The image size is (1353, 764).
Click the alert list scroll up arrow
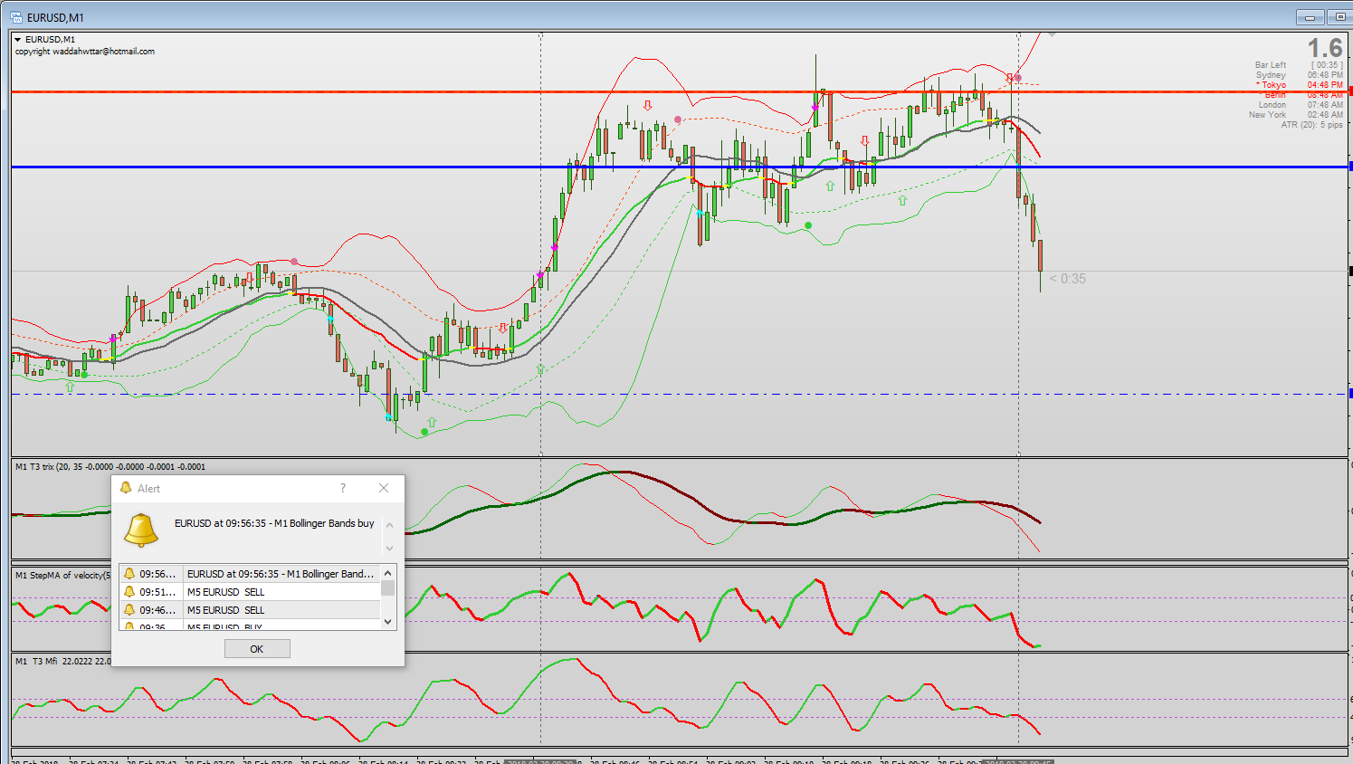[x=388, y=573]
